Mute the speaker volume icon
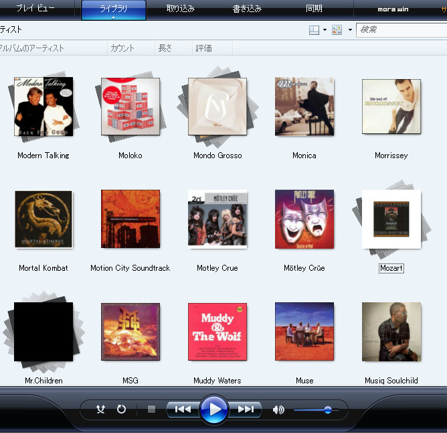This screenshot has height=433, width=447. pyautogui.click(x=278, y=410)
